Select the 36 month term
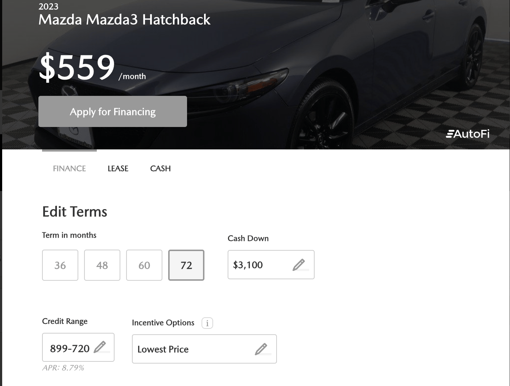Screen dimensions: 510x386 (x=60, y=265)
